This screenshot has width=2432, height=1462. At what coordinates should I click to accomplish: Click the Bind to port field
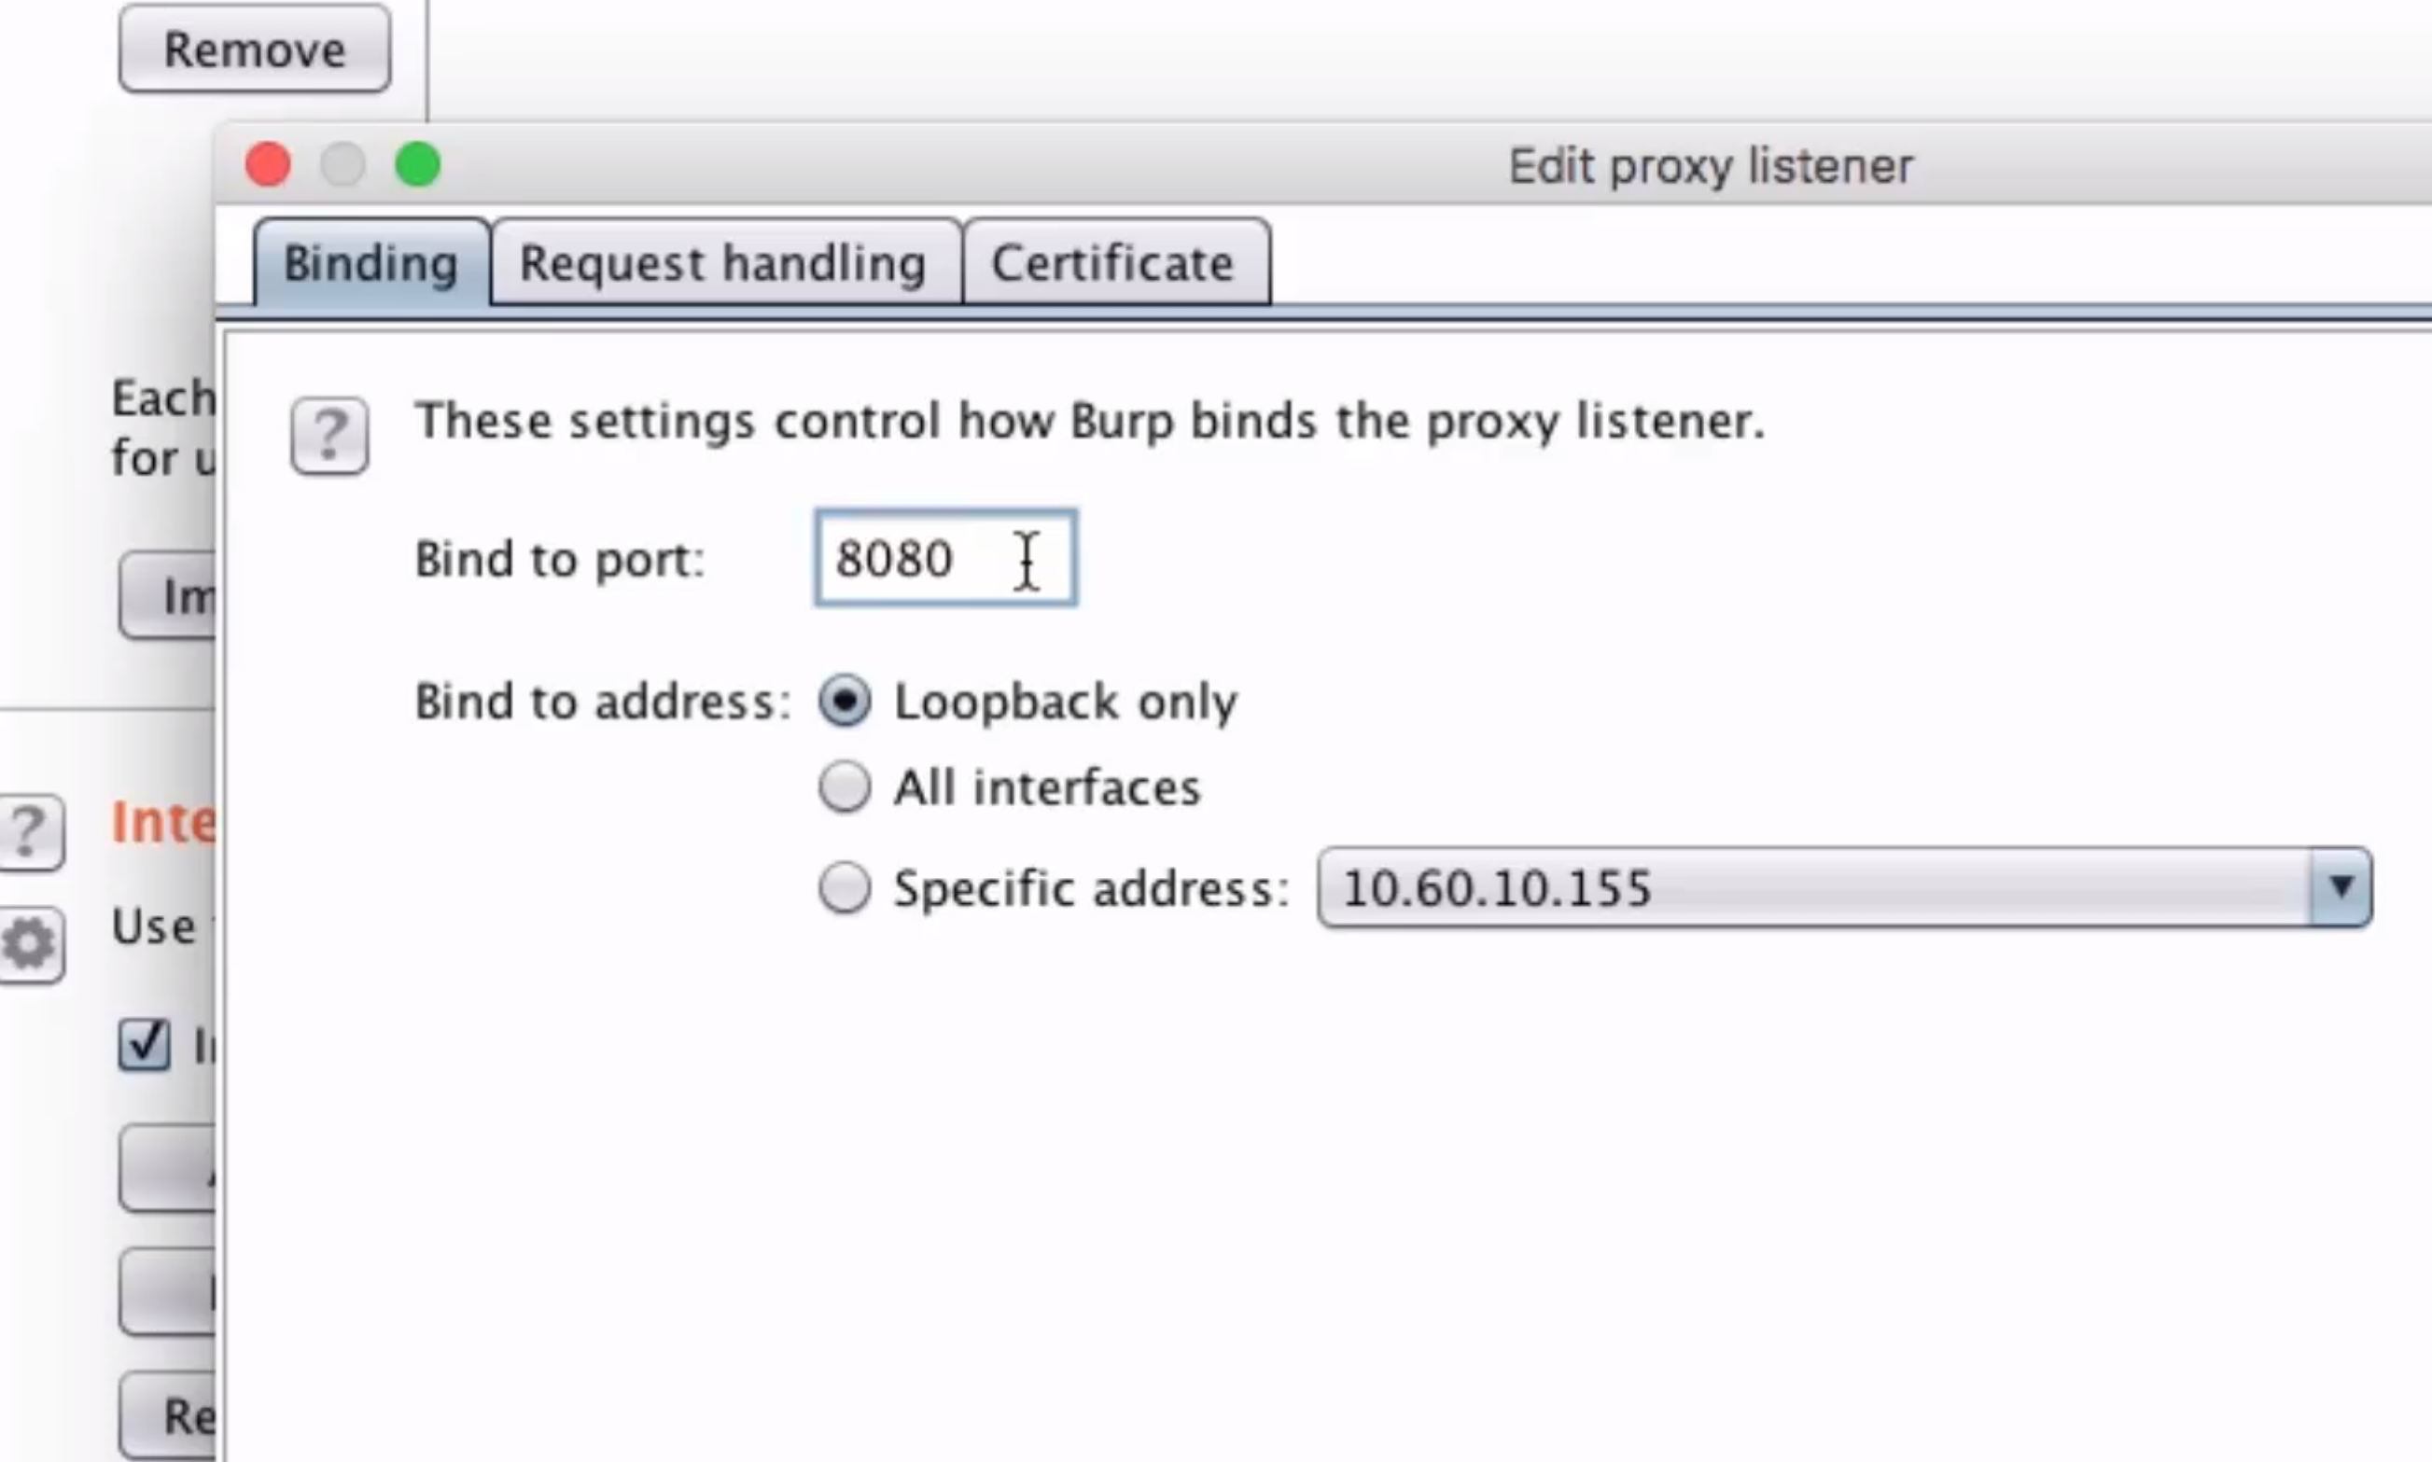point(946,559)
